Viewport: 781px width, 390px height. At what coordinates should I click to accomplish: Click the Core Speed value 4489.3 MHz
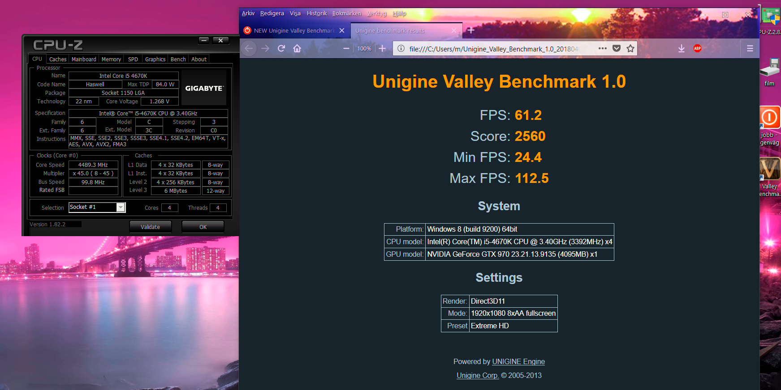coord(93,165)
